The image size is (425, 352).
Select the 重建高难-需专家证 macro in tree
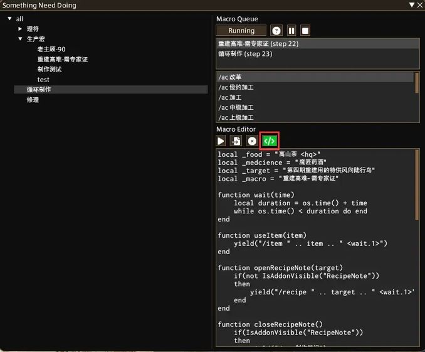62,59
